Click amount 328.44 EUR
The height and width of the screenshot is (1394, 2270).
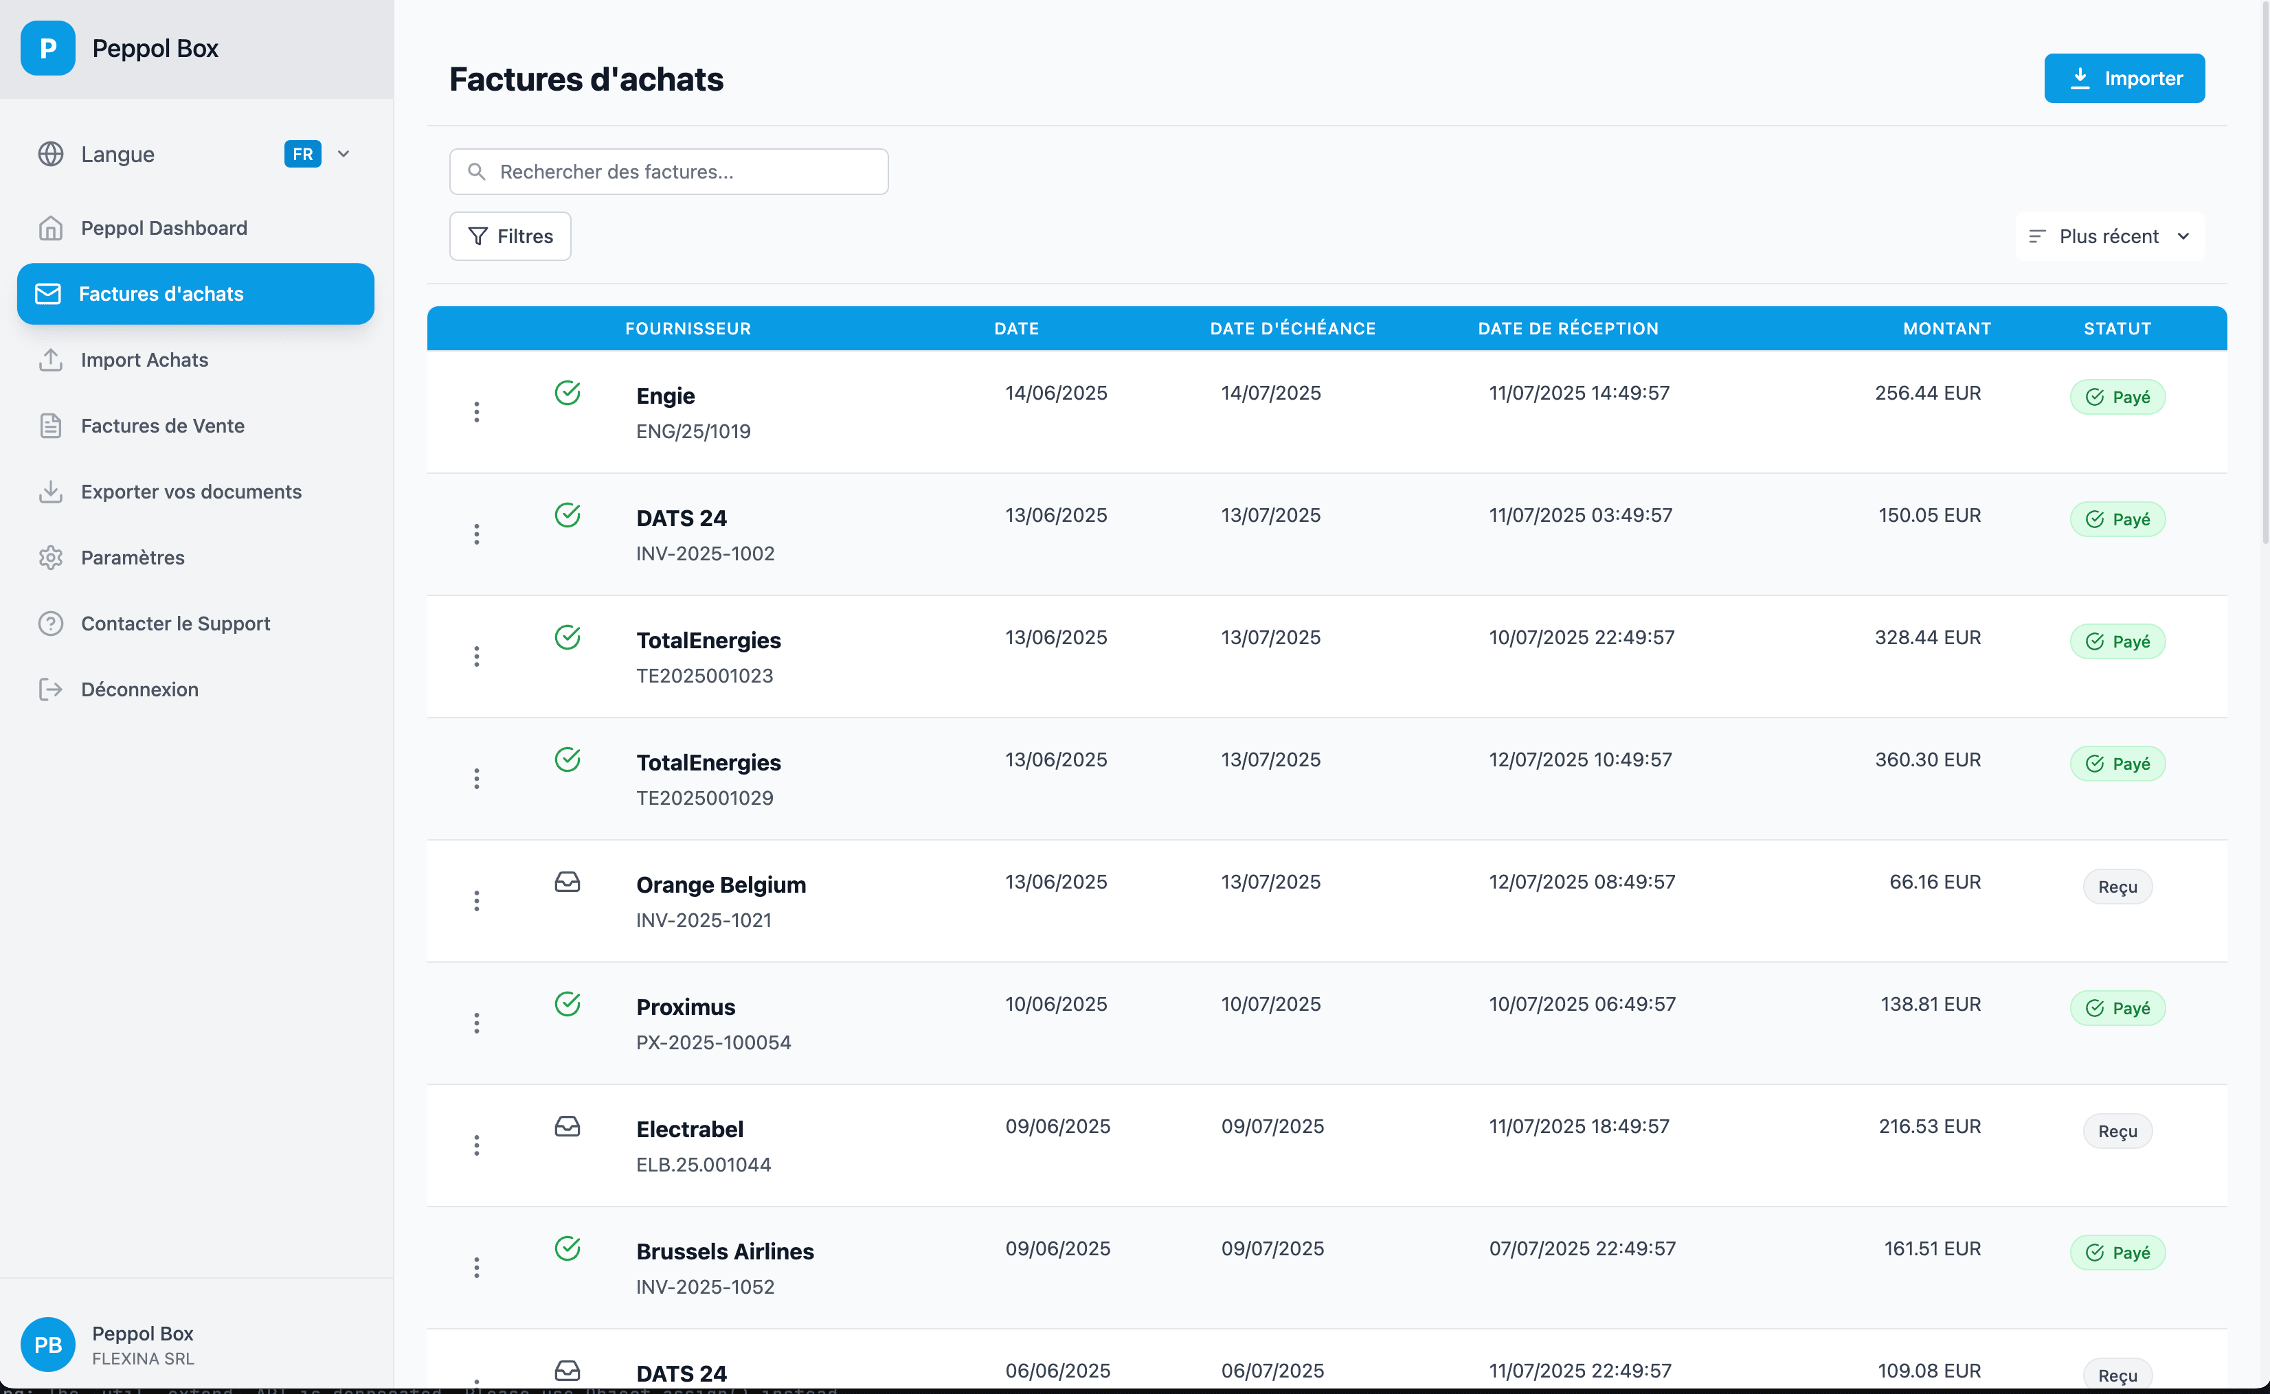tap(1927, 637)
